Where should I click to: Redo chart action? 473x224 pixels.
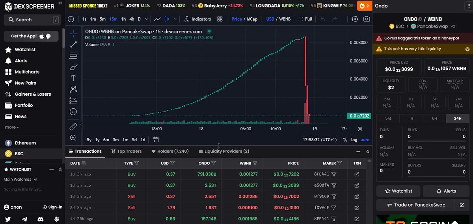(334, 19)
